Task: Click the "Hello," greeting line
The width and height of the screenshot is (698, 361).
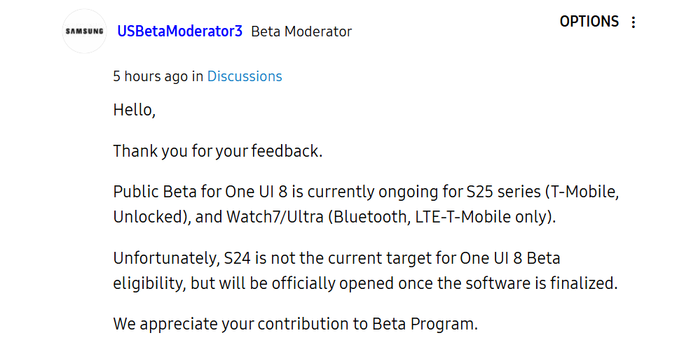Action: 135,110
